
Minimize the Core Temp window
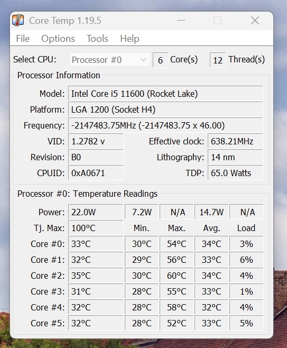pos(181,21)
